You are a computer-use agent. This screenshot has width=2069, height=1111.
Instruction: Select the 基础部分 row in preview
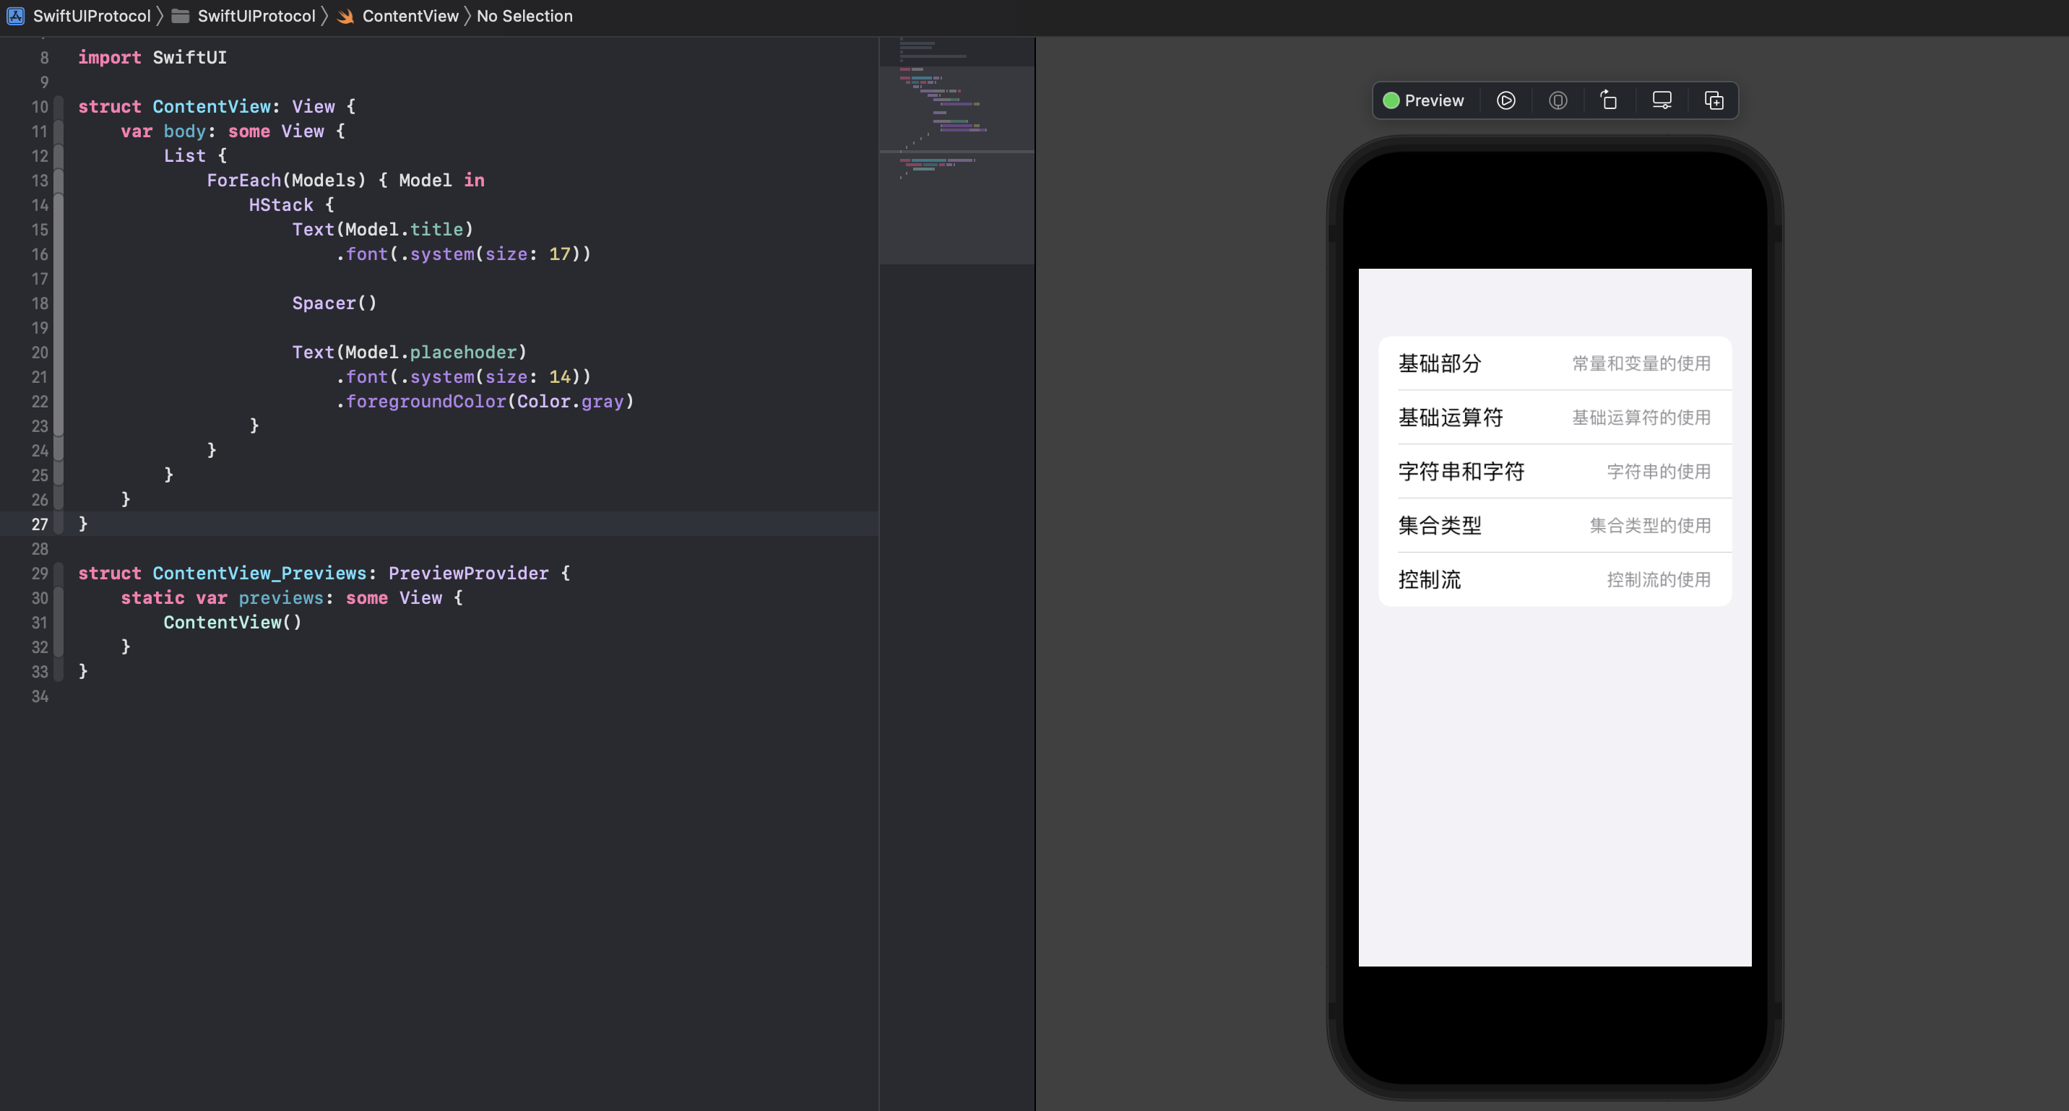coord(1554,363)
